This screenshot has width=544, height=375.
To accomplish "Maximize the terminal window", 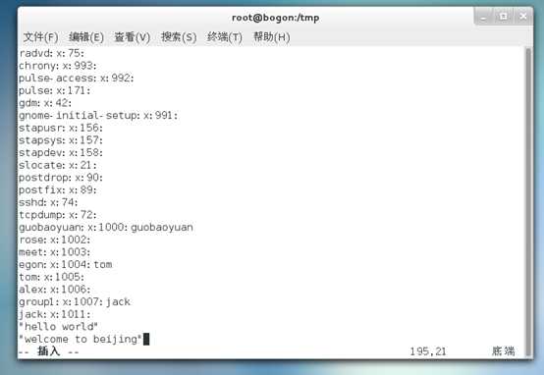I will 504,17.
